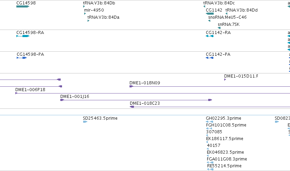Click the CG1142 gene bar
Image resolution: width=290 pixels, height=171 pixels.
(210, 14)
